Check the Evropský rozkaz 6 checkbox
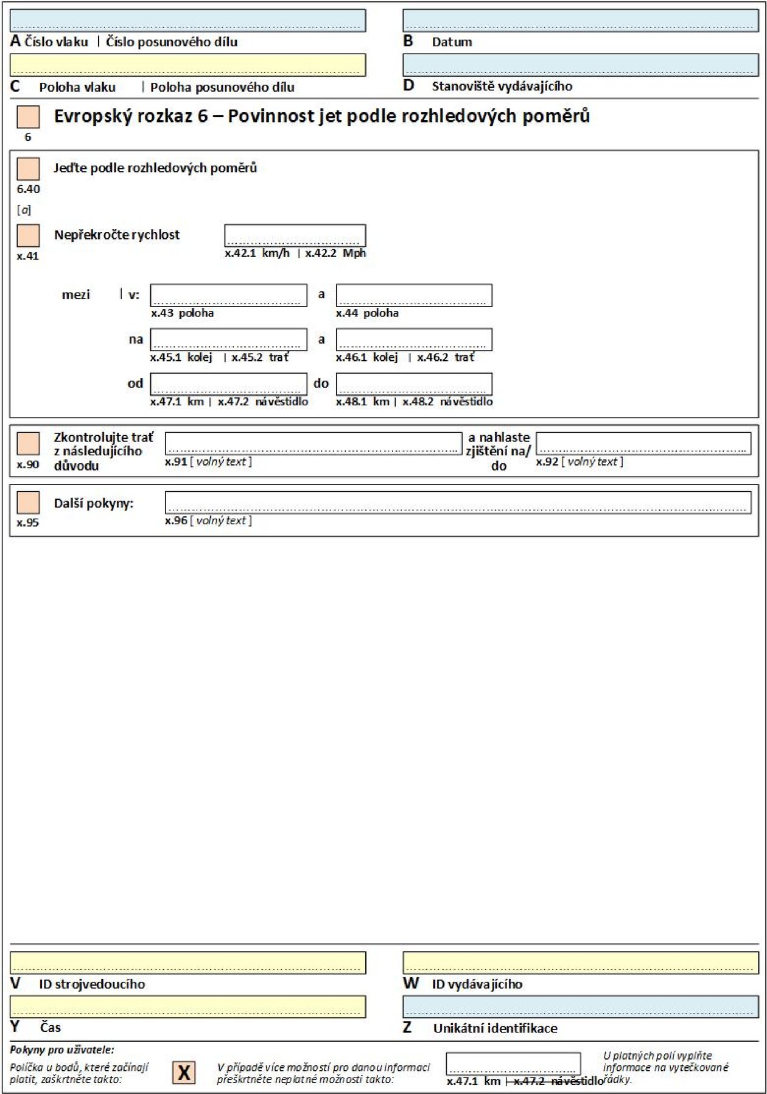 pyautogui.click(x=28, y=117)
